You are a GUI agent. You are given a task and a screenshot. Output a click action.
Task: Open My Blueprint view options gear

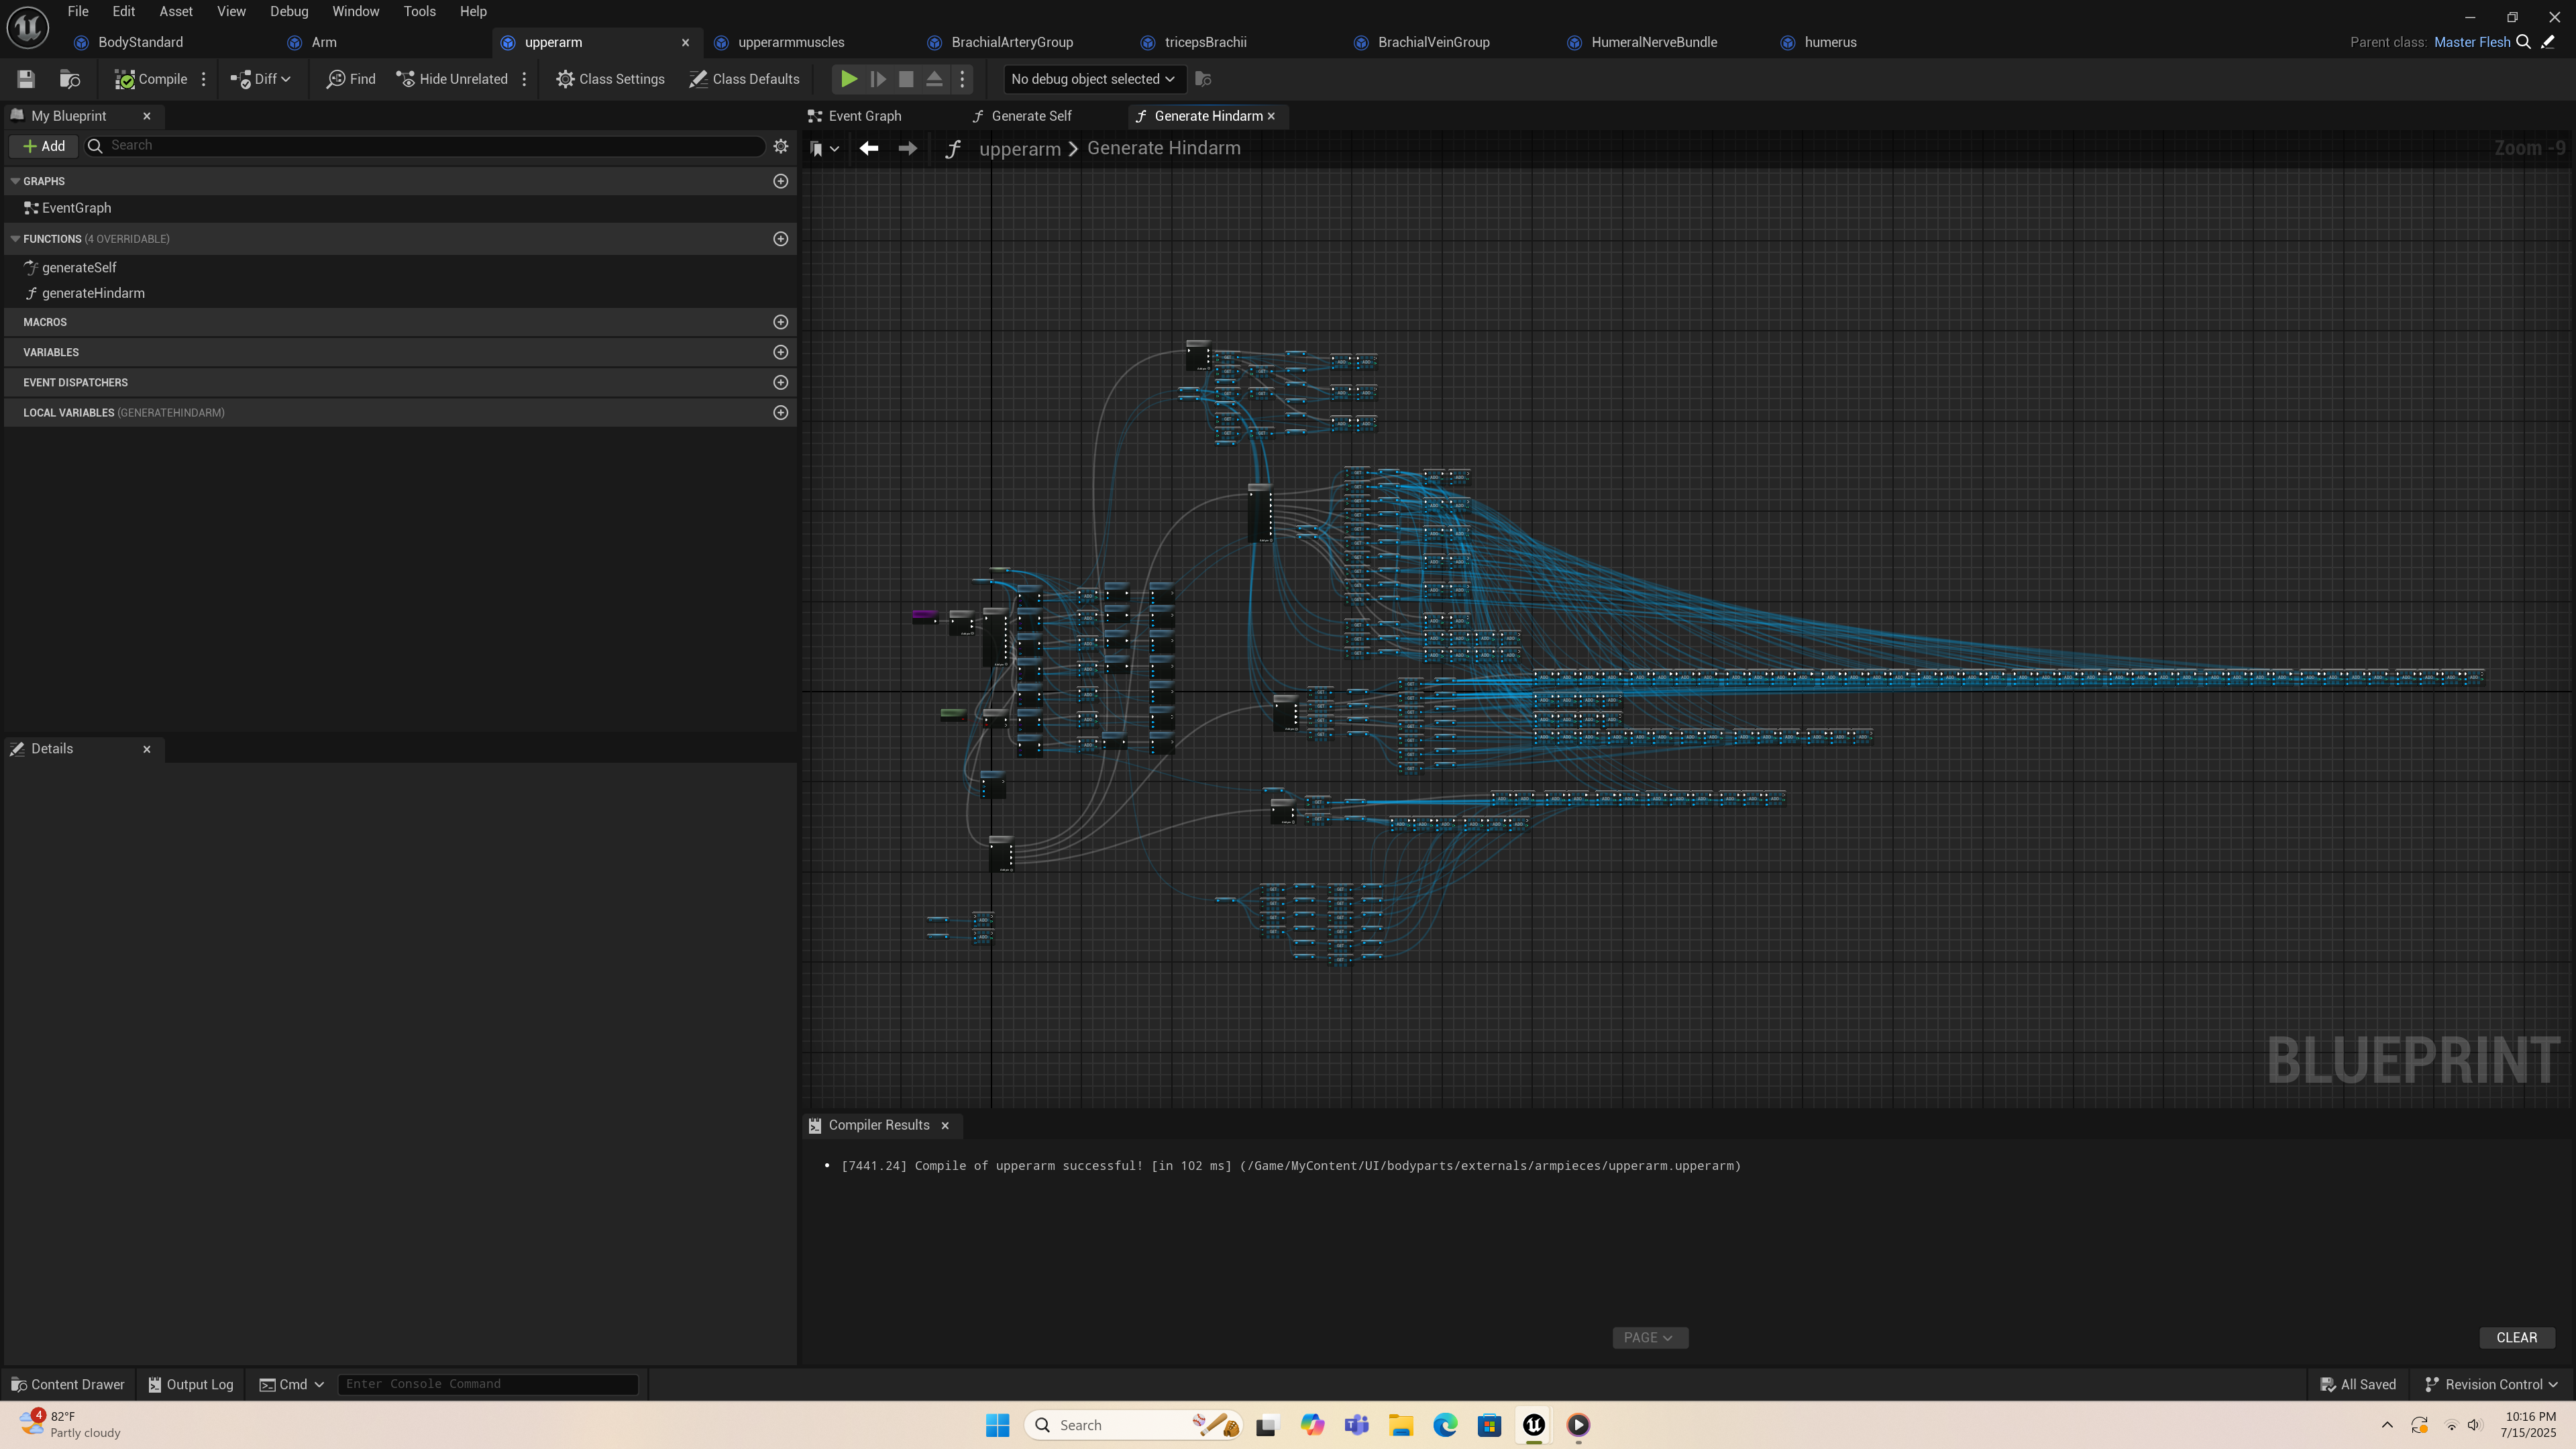coord(781,146)
